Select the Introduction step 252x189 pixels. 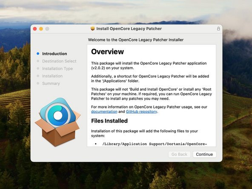[54, 54]
